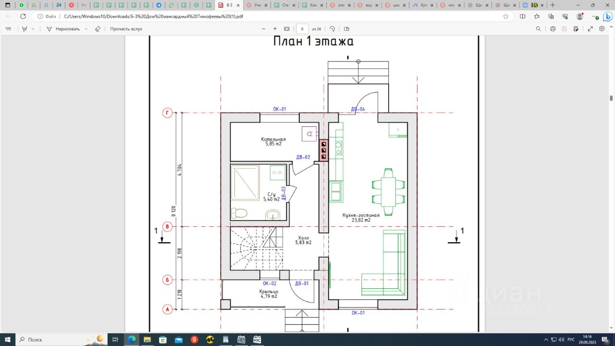Zoom in using the plus icon
The image size is (615, 346).
click(275, 29)
